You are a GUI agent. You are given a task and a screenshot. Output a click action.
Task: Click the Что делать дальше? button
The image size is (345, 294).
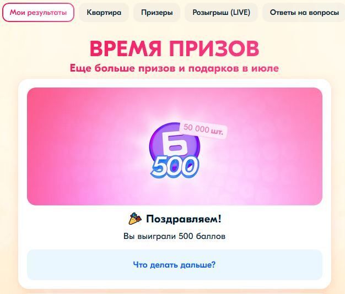(175, 265)
